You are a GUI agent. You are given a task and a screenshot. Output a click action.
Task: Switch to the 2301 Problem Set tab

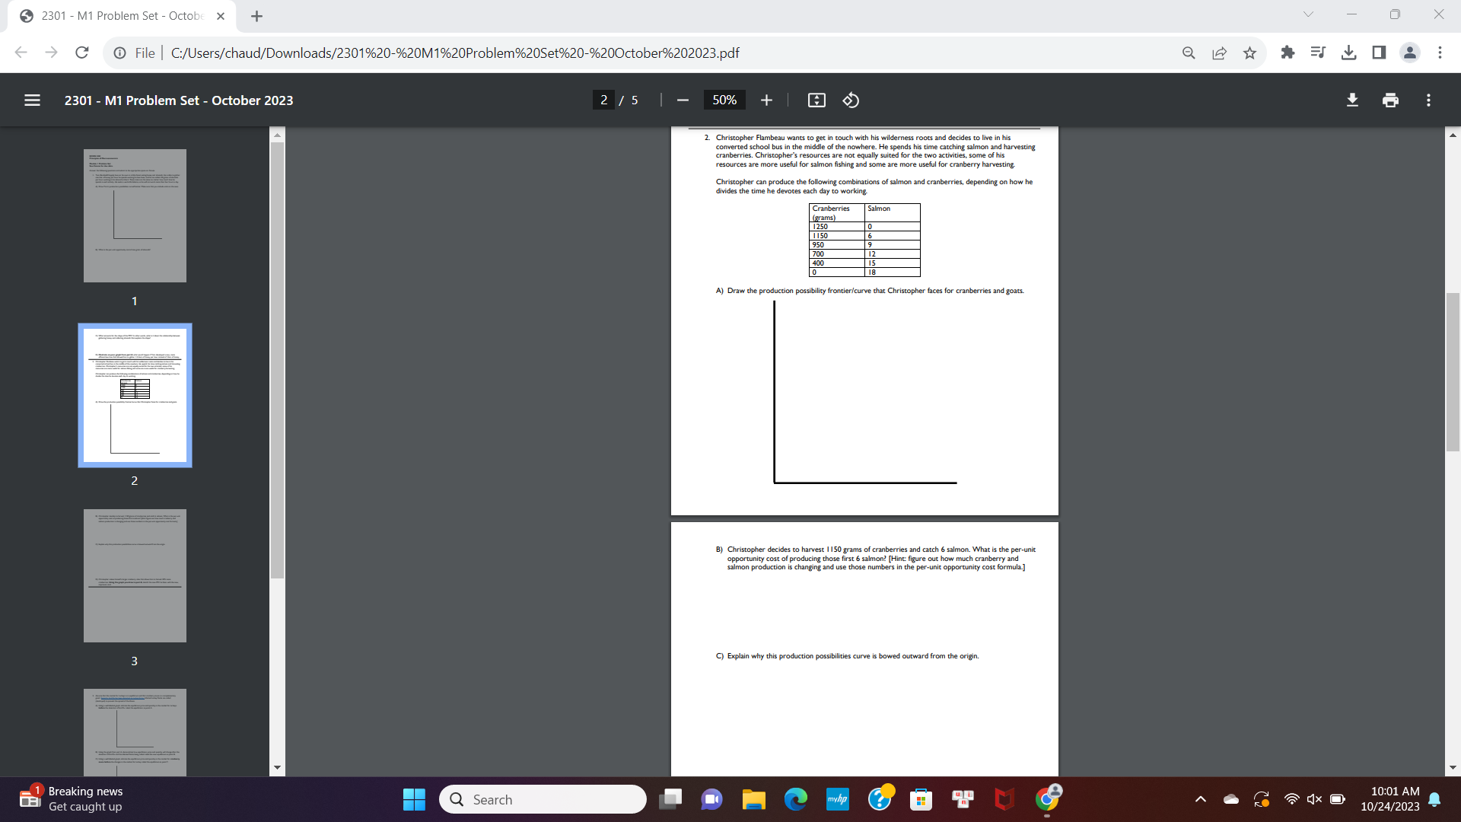114,14
